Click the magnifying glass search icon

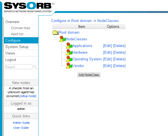pos(35,67)
